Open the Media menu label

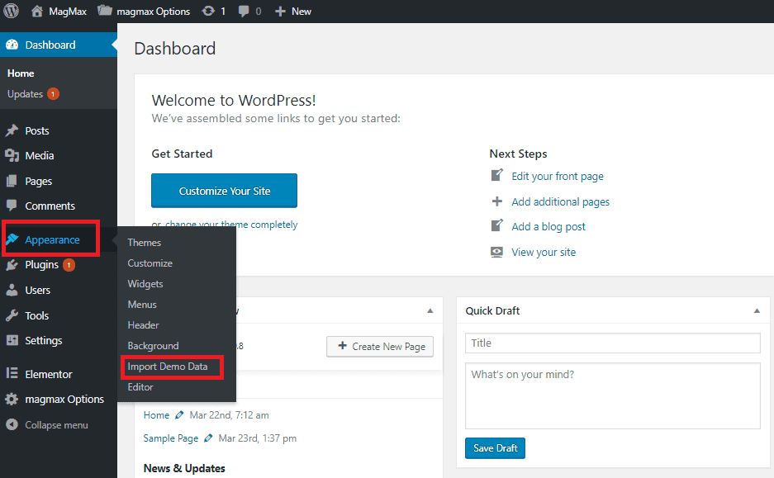click(40, 155)
